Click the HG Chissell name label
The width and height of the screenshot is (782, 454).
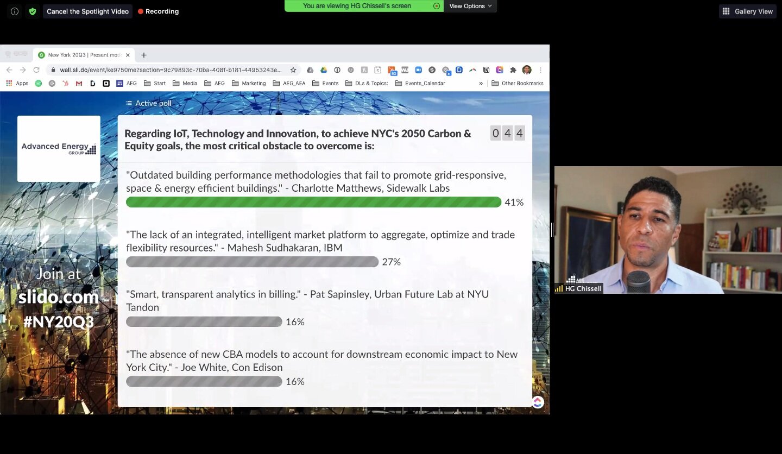click(x=583, y=289)
